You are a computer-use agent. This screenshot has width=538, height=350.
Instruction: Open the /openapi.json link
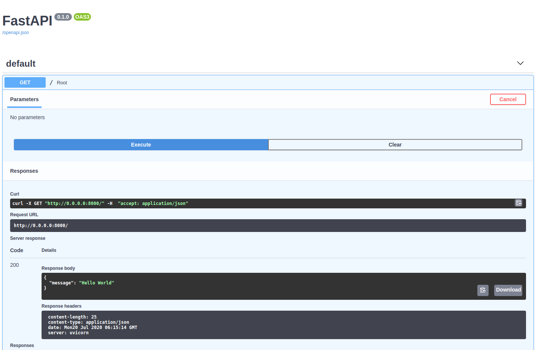[x=16, y=33]
